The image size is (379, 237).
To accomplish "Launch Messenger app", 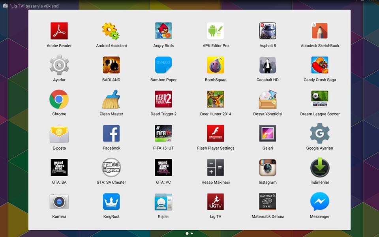I will tap(320, 202).
